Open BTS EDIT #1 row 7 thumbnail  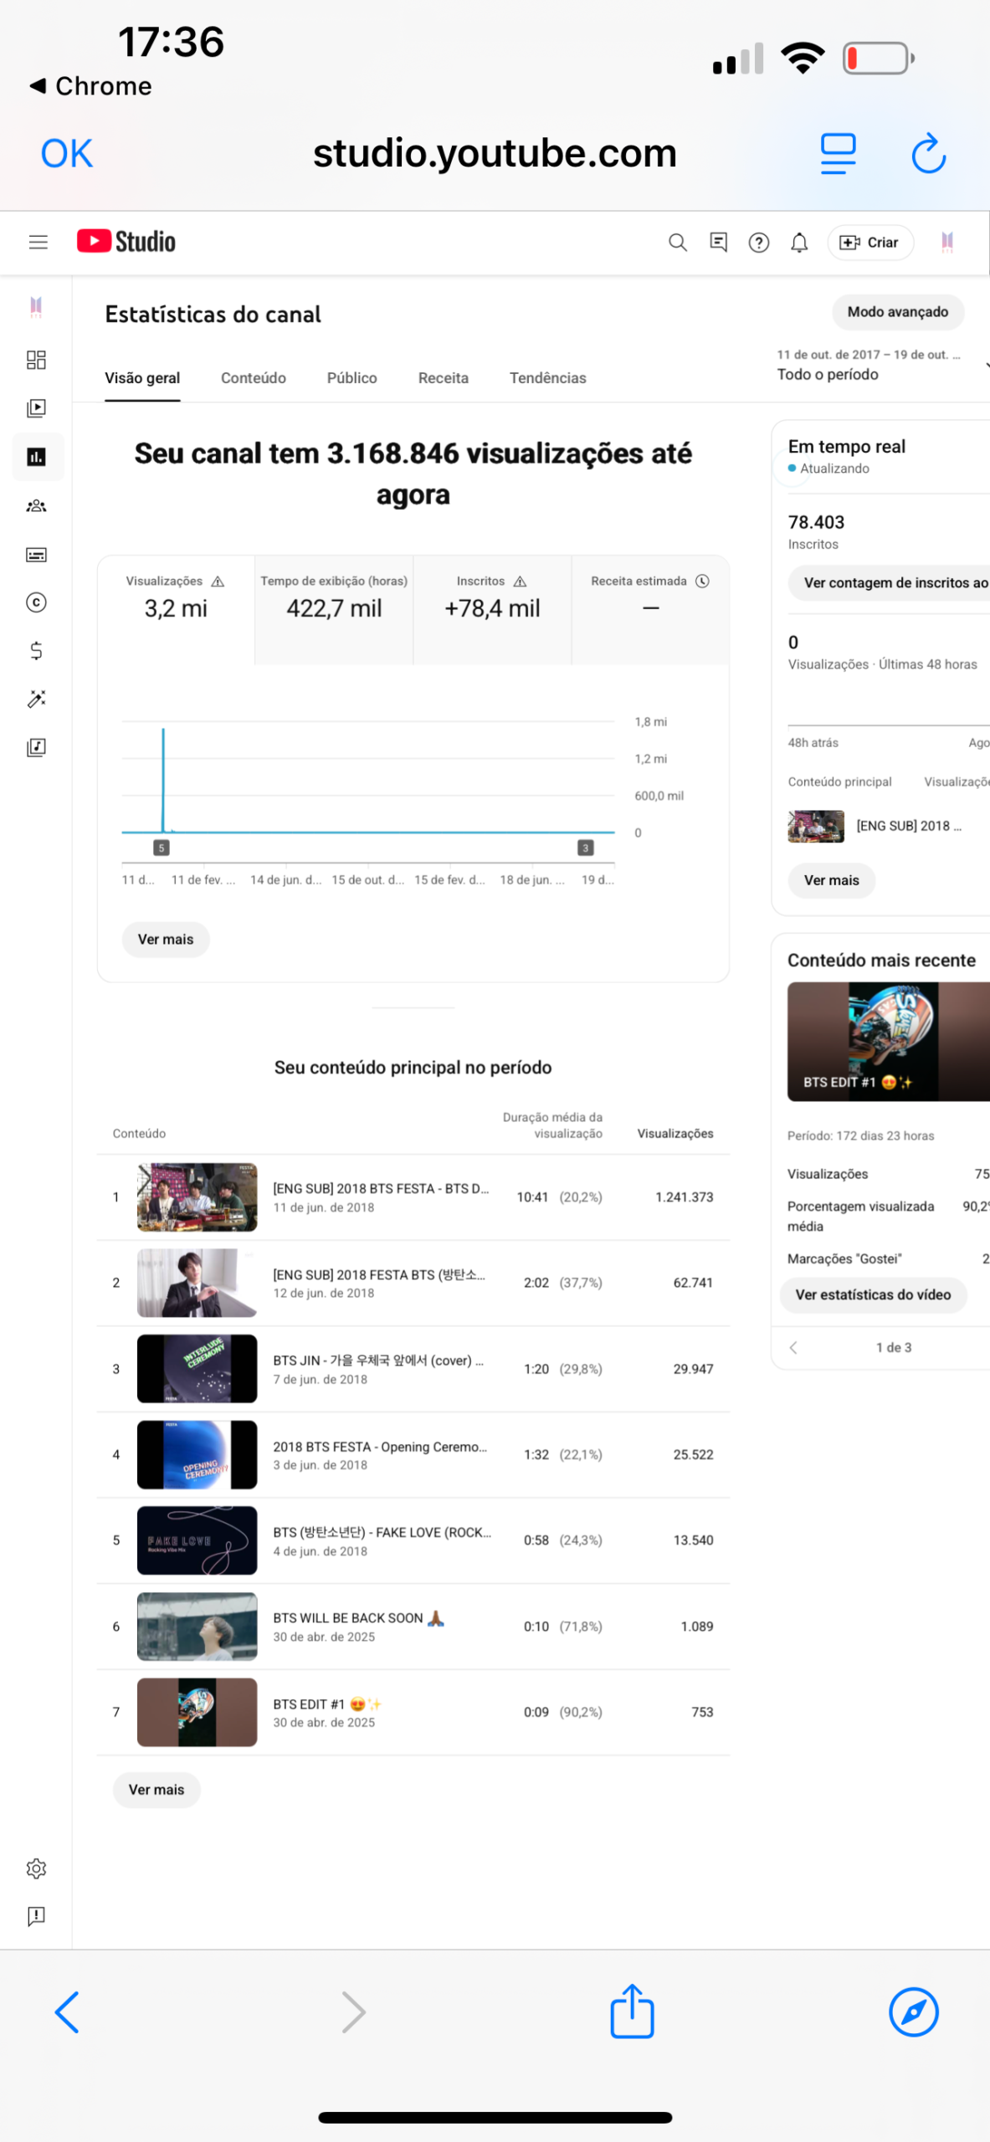[x=197, y=1711]
